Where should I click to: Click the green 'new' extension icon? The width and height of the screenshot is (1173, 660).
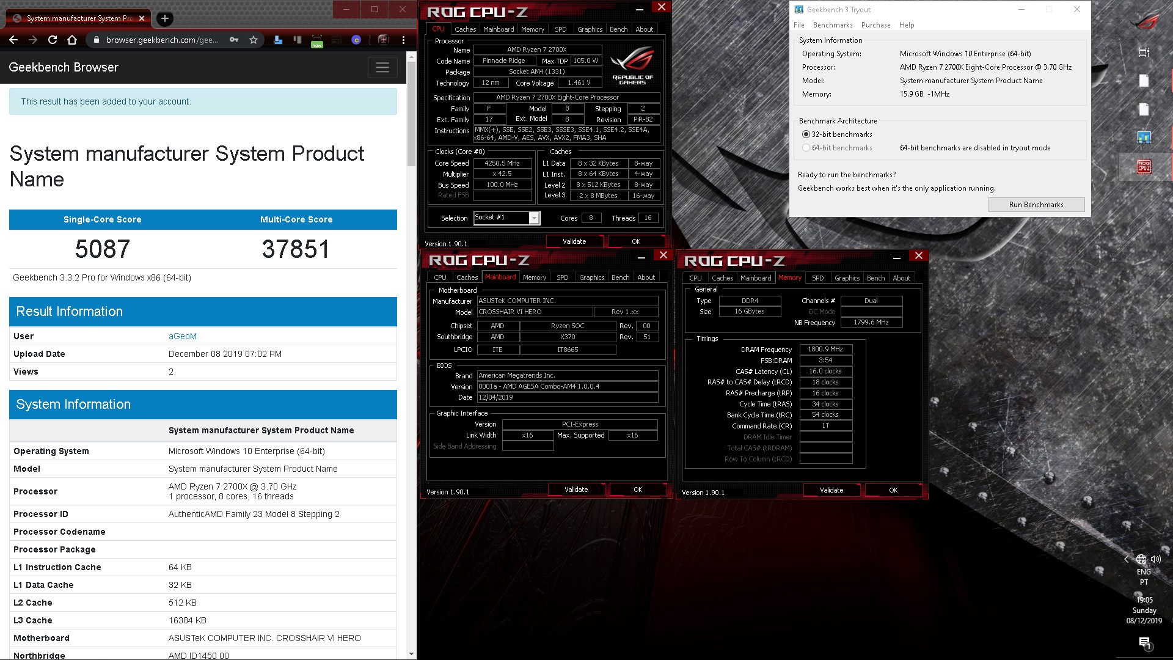tap(317, 41)
